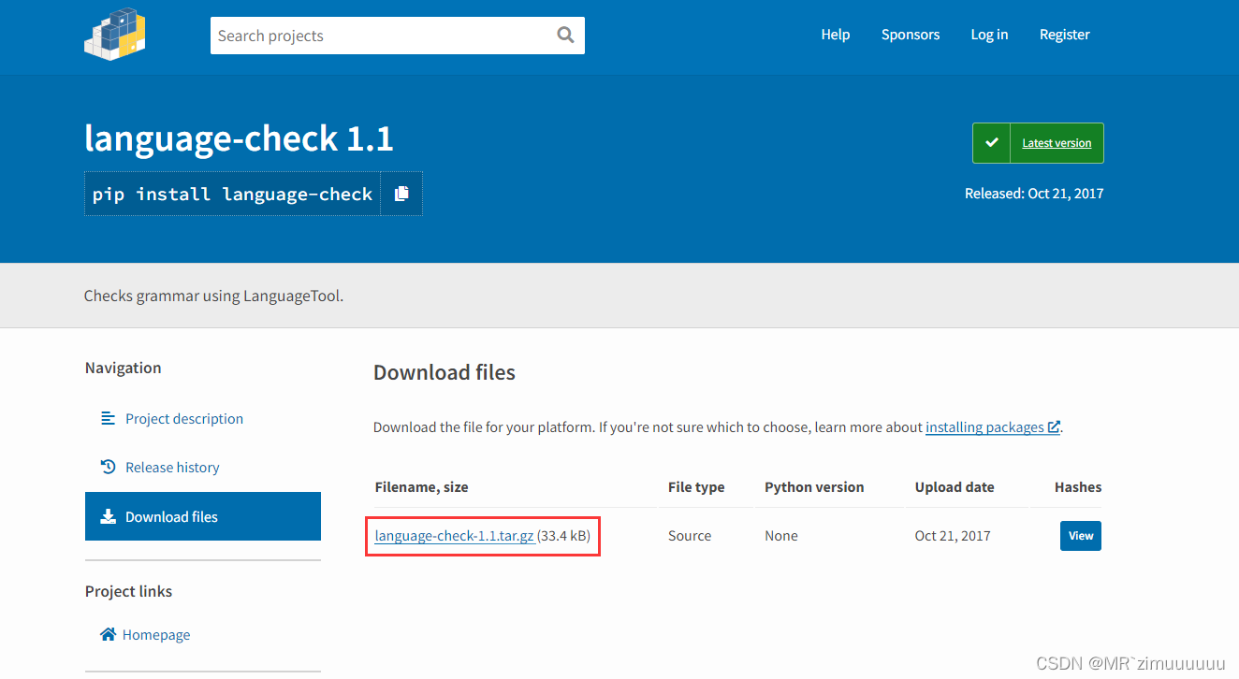Click the Download files arrow icon

(x=108, y=516)
